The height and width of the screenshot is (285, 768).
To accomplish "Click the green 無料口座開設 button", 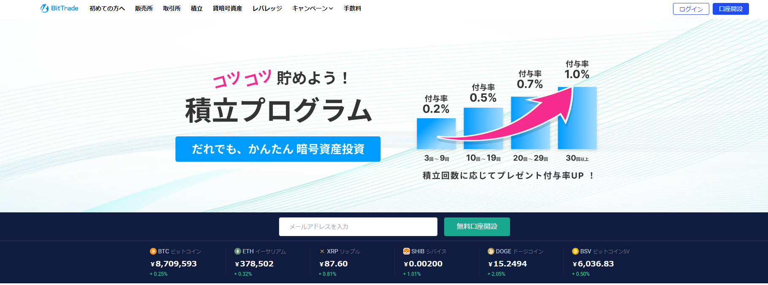I will click(x=477, y=227).
